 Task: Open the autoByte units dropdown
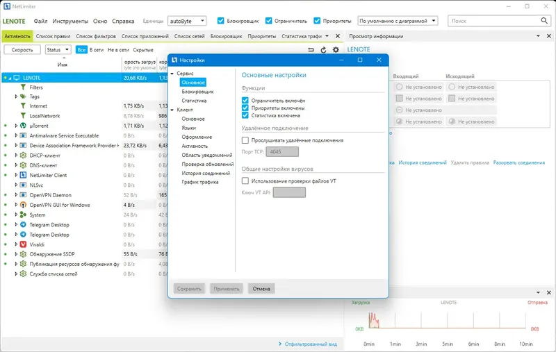pyautogui.click(x=187, y=21)
